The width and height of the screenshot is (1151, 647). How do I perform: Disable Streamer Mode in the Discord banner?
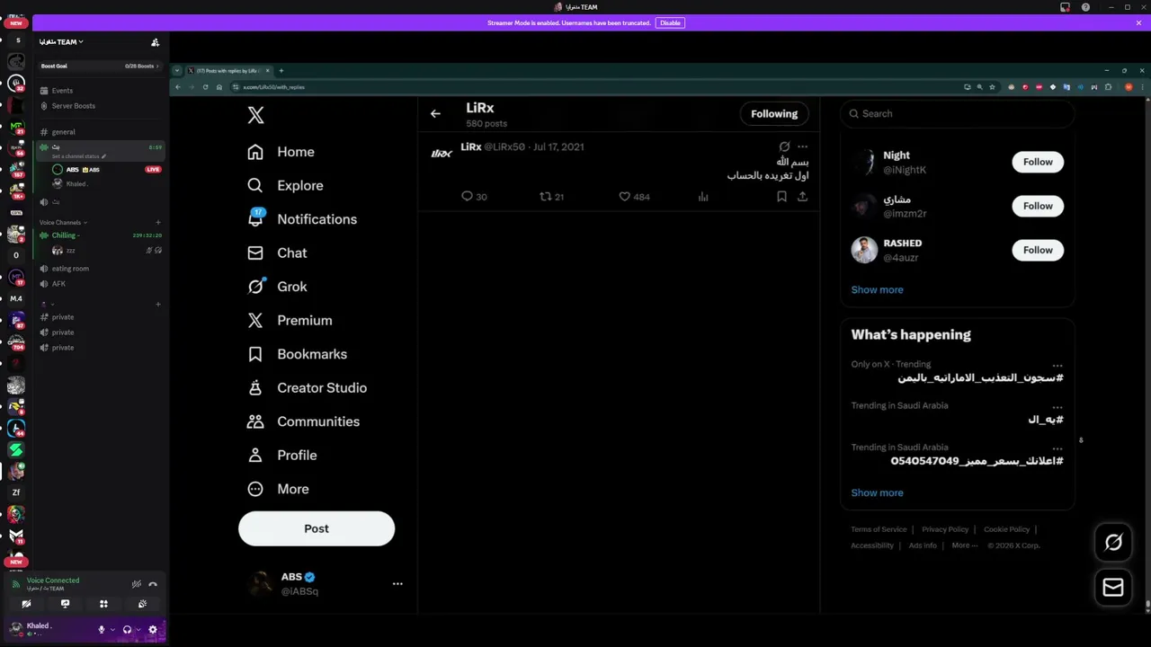pos(670,22)
